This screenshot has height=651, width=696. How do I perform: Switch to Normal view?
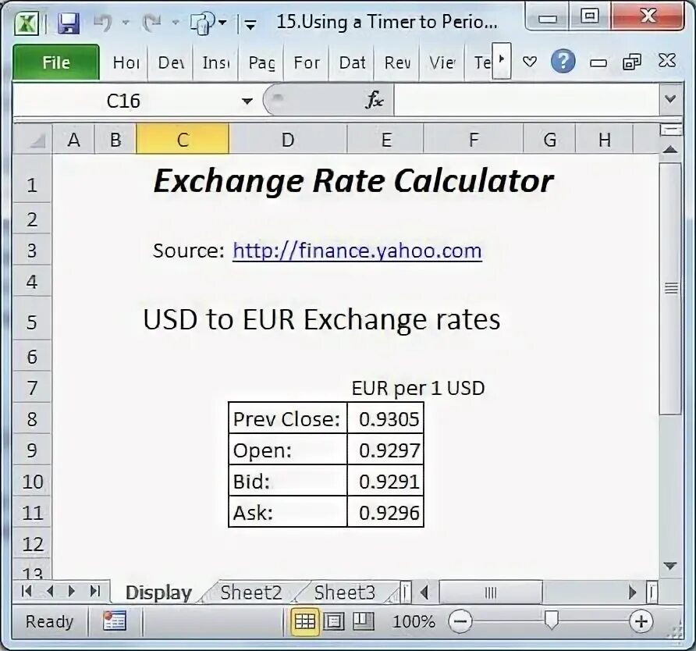click(x=305, y=621)
